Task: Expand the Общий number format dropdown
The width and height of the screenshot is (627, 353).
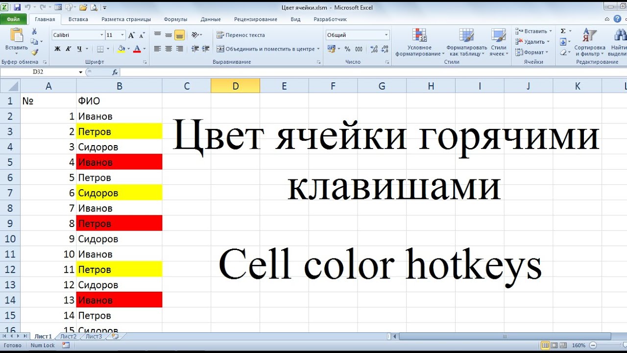Action: [386, 35]
